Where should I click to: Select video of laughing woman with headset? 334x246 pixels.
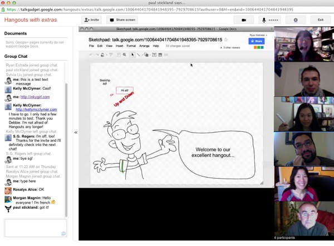click(304, 44)
